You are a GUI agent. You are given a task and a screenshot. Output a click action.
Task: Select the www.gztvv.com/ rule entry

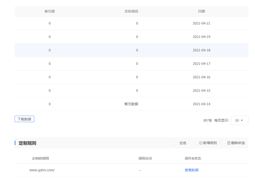(42, 170)
